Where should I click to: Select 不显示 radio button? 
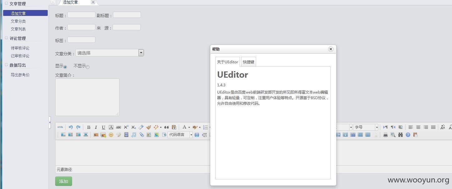click(88, 67)
